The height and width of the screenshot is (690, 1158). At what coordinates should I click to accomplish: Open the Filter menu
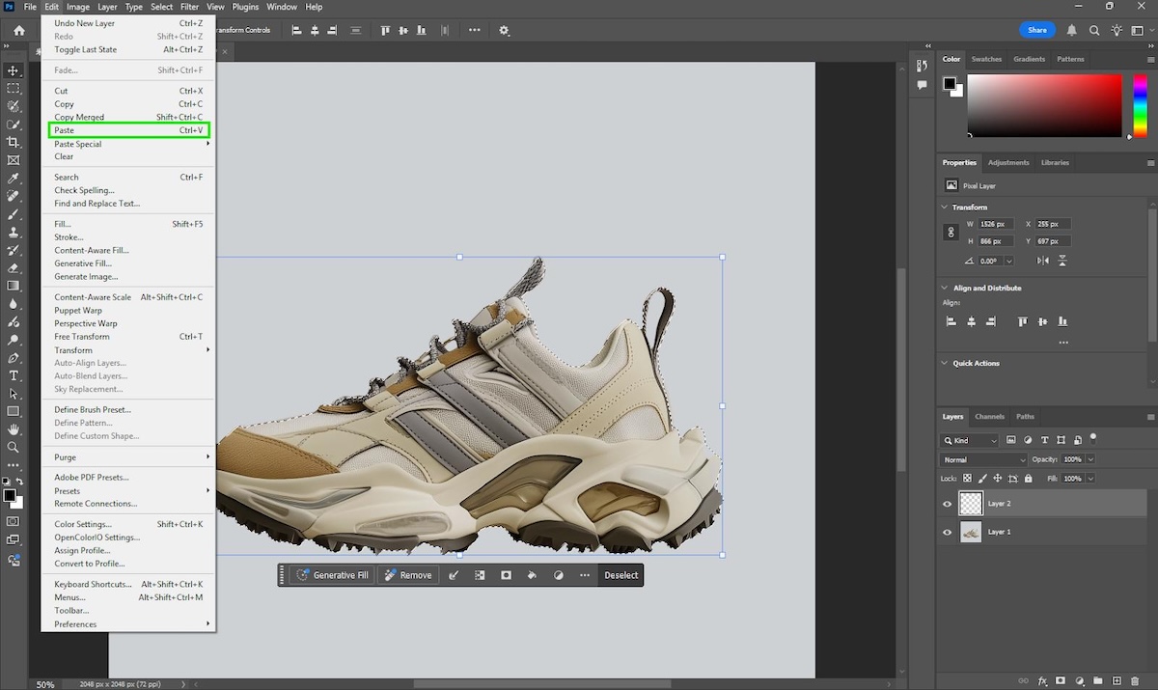coord(189,7)
